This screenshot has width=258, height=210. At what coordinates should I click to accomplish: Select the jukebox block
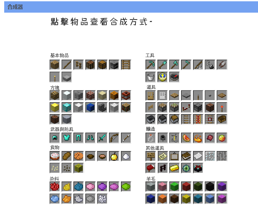pos(210,107)
